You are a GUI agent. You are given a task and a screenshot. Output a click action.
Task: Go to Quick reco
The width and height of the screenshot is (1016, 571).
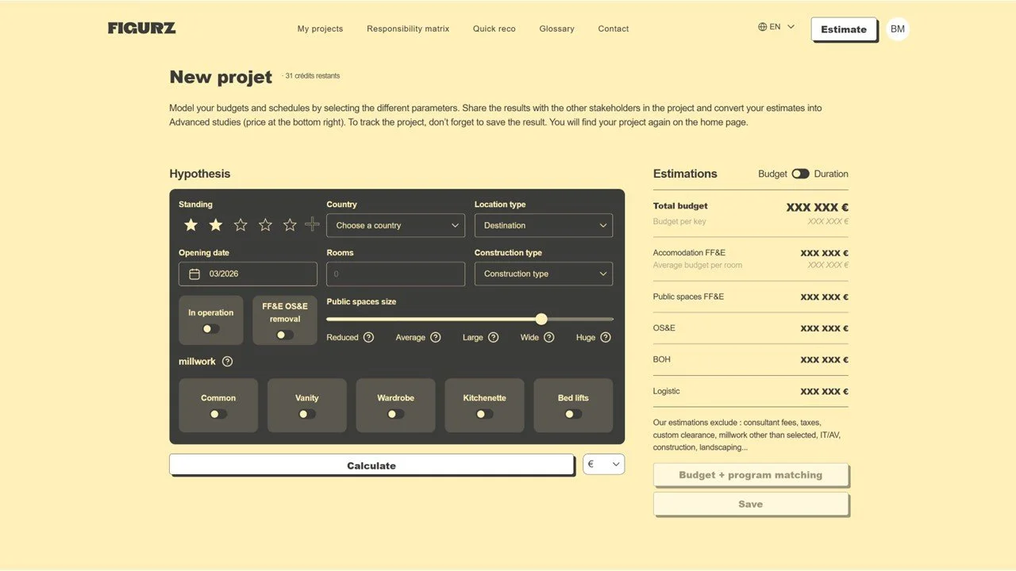pos(495,29)
